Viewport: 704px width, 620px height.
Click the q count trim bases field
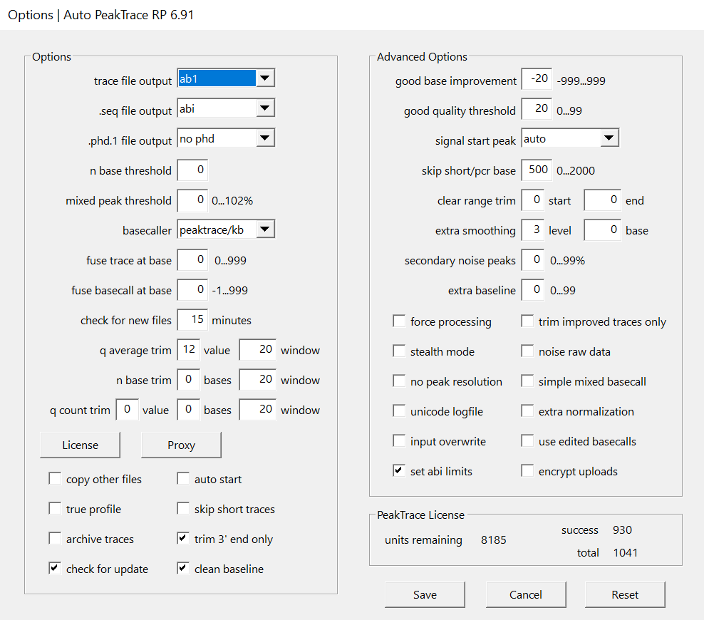[x=189, y=410]
